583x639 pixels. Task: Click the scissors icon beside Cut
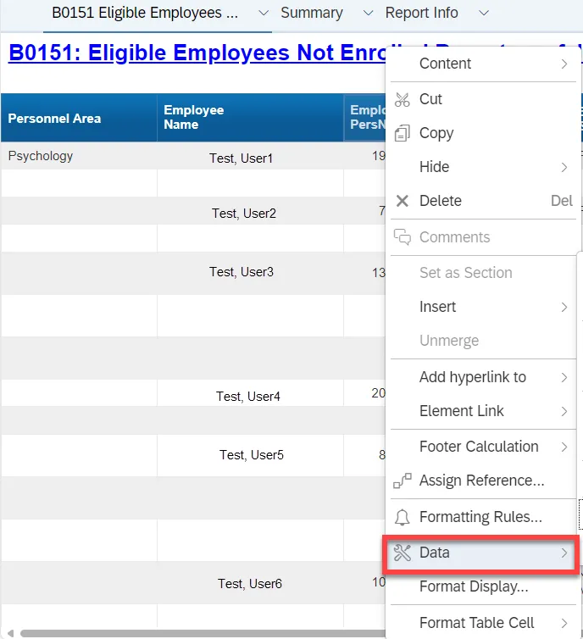point(403,99)
